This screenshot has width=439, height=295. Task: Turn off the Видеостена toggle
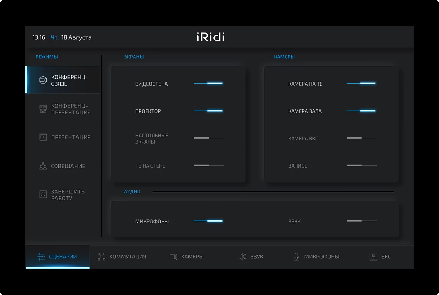click(x=208, y=84)
